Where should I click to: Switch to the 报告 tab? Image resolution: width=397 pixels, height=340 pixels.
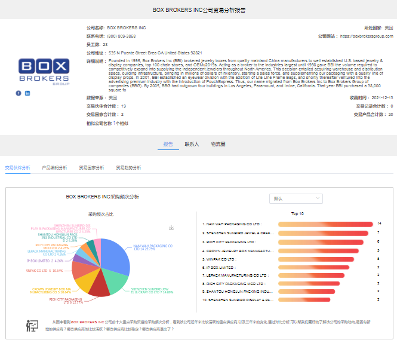168,144
